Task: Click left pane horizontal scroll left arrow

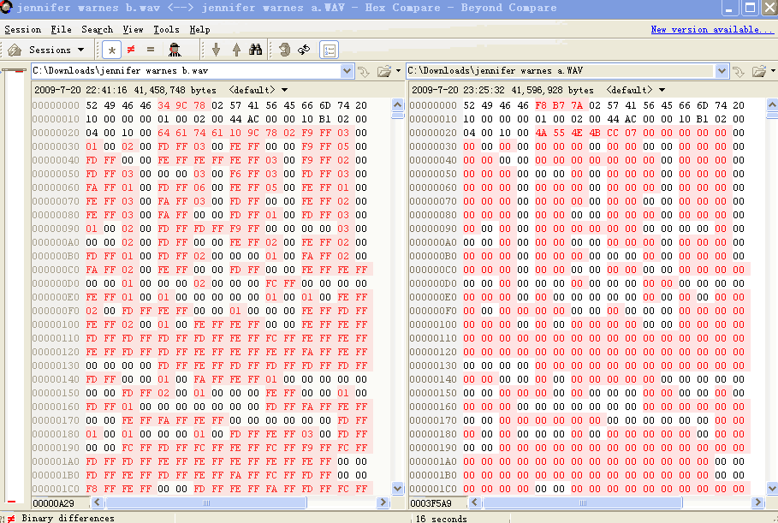Action: pos(98,502)
